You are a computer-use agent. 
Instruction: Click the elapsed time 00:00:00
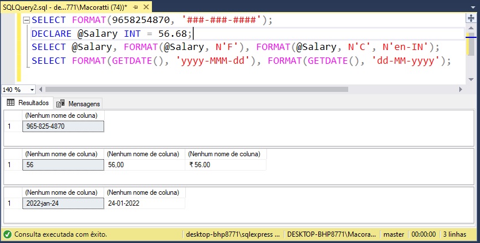424,234
